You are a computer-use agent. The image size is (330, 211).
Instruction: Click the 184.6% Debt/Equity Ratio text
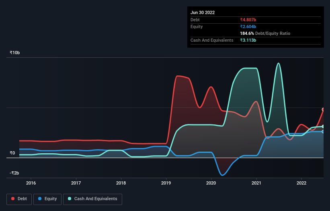coord(265,33)
